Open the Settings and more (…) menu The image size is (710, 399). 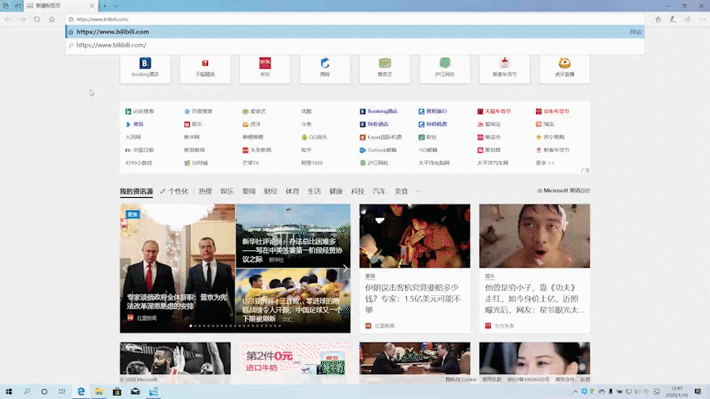point(702,19)
